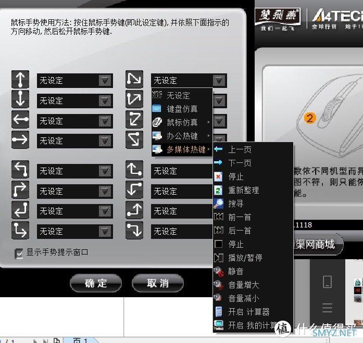The width and height of the screenshot is (363, 343).
Task: Select 无设定 in the popup menu
Action: pyautogui.click(x=182, y=95)
